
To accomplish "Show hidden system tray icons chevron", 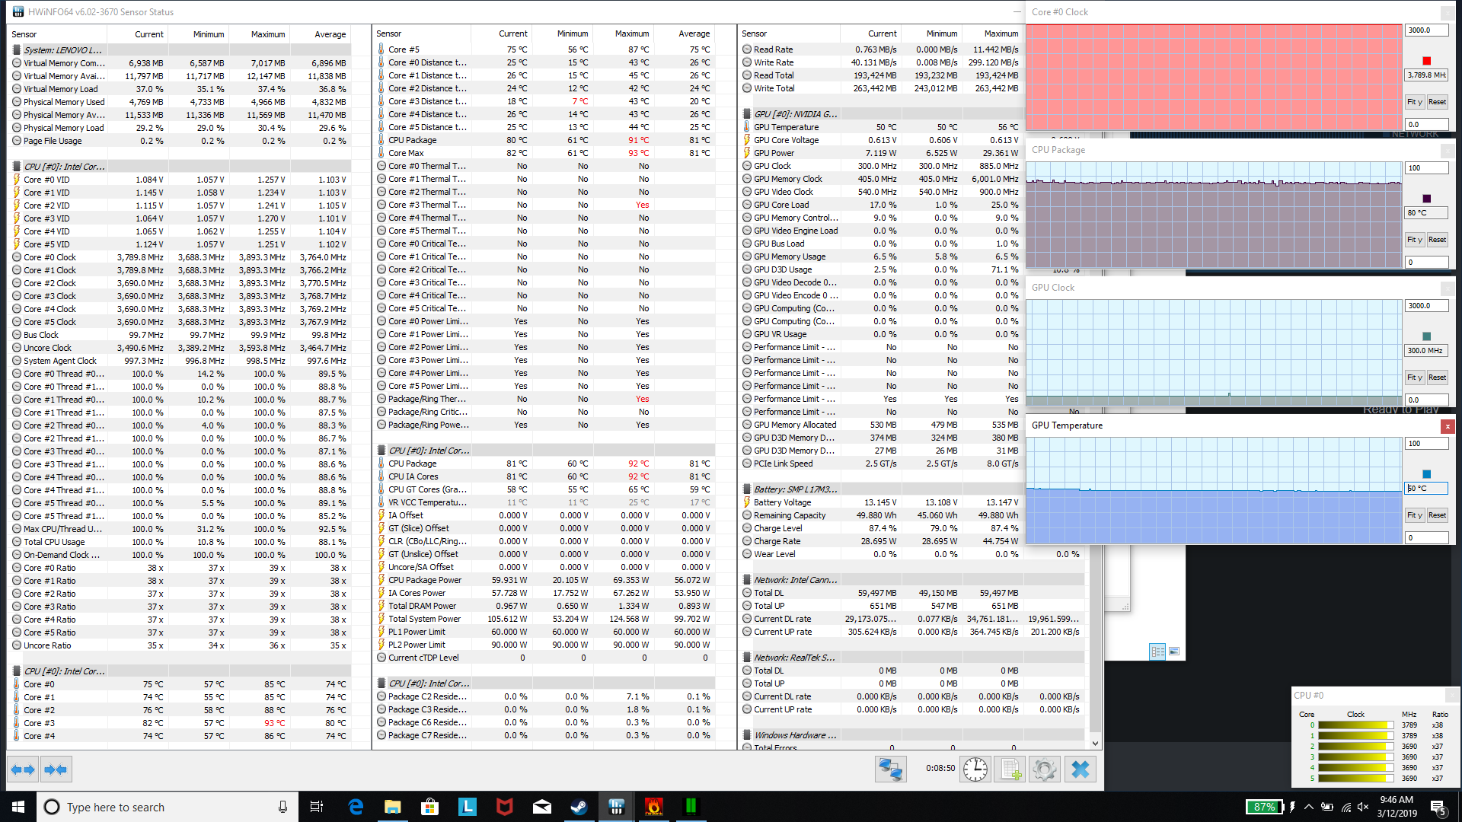I will click(x=1308, y=807).
